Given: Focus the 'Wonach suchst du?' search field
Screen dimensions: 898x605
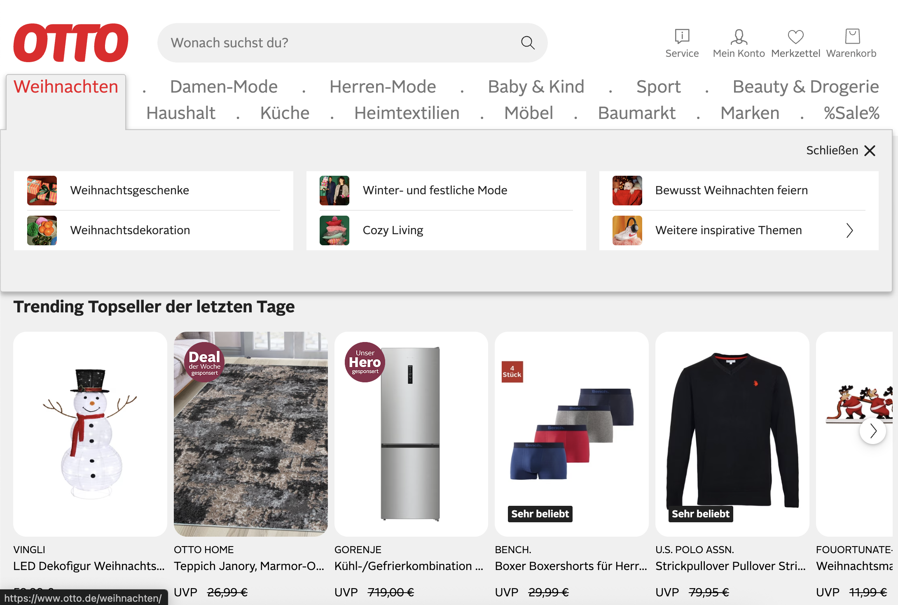Looking at the screenshot, I should (x=352, y=43).
